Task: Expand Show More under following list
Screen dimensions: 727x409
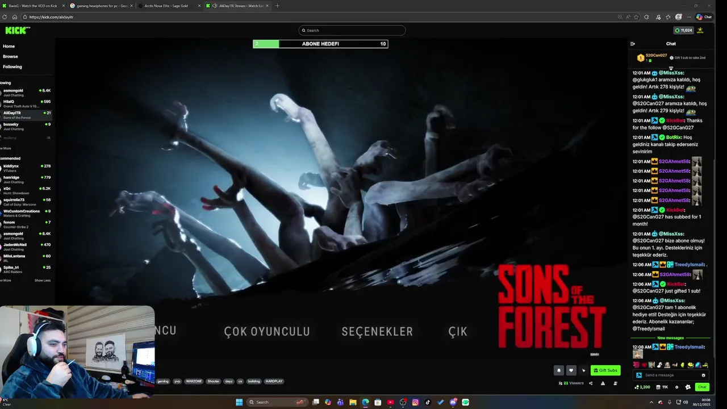Action: (6, 148)
